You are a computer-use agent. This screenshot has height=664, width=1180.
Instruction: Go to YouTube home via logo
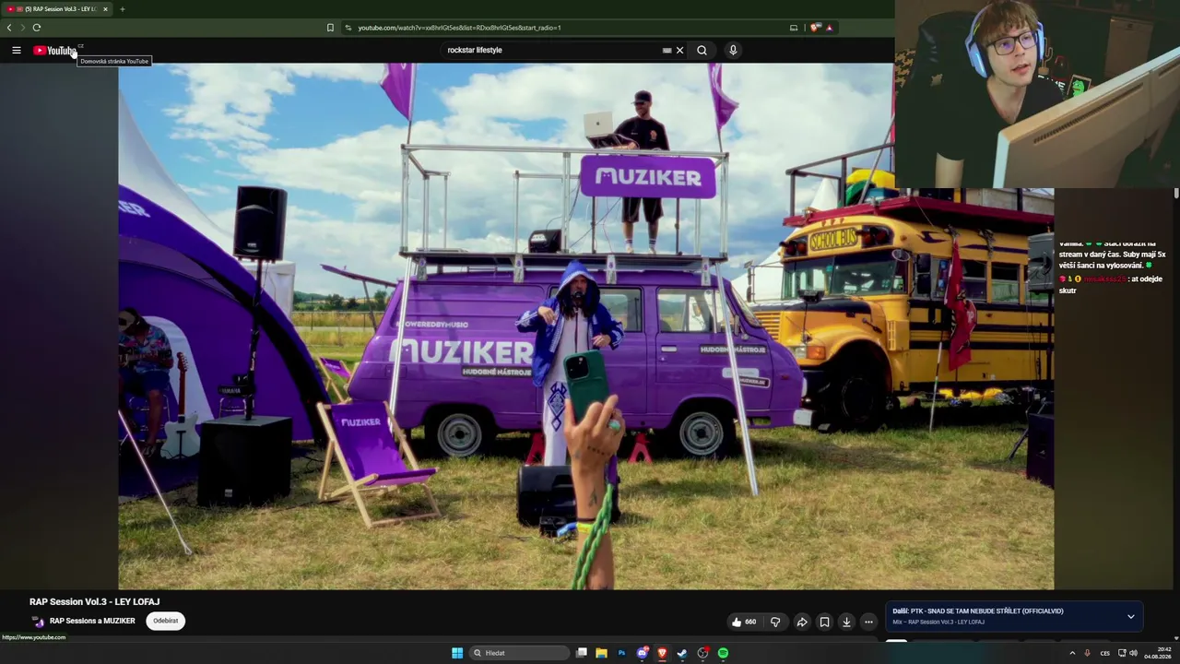54,51
